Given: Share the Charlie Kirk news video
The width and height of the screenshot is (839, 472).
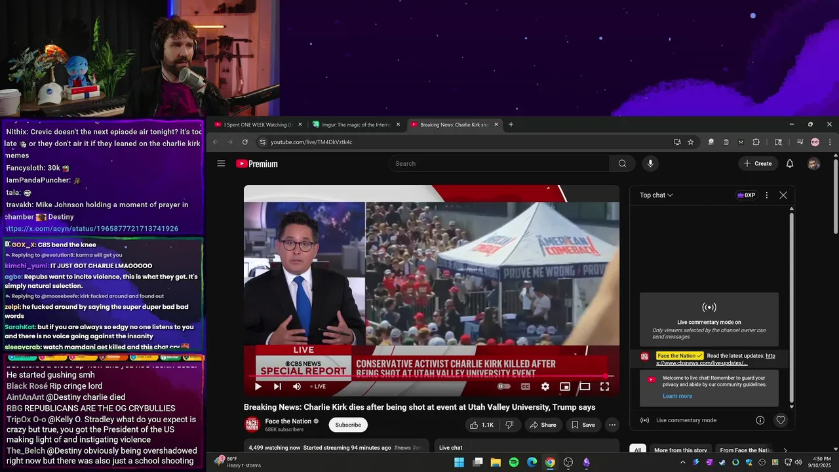Looking at the screenshot, I should [543, 425].
